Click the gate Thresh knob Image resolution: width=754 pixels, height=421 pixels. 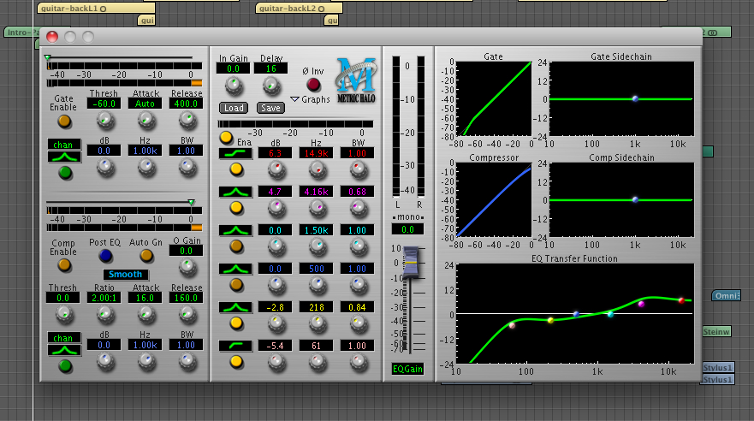pos(105,121)
